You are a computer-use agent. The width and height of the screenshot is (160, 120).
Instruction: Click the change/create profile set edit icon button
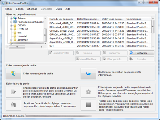click(x=13, y=92)
